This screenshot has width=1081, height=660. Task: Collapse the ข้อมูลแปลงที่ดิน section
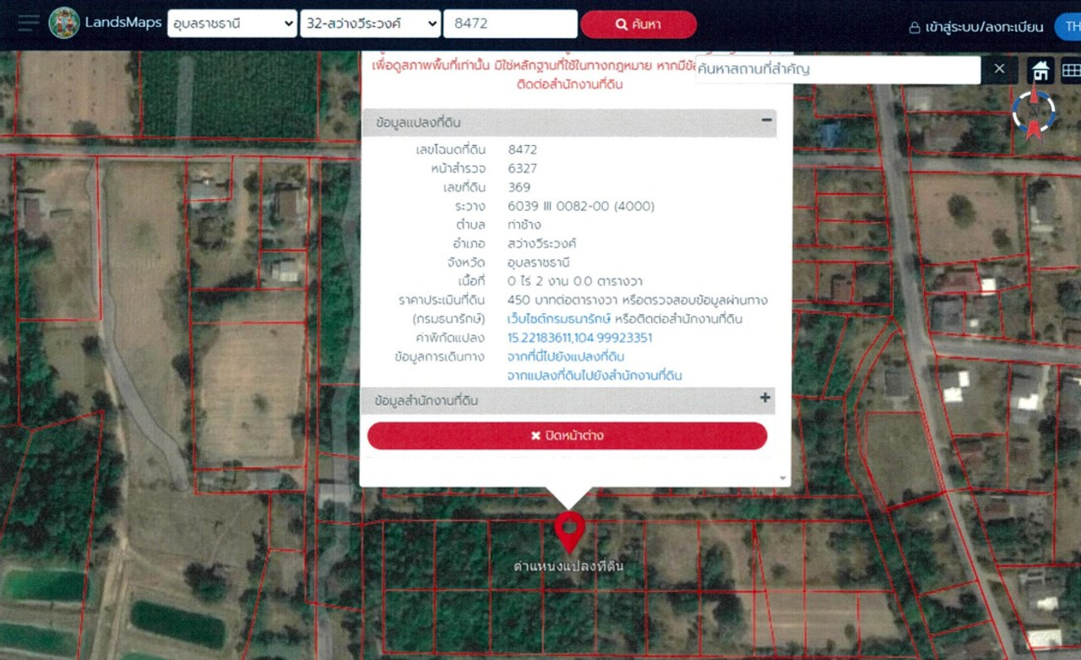[766, 121]
